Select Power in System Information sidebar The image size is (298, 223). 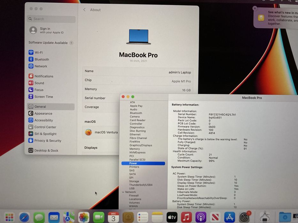click(143, 163)
